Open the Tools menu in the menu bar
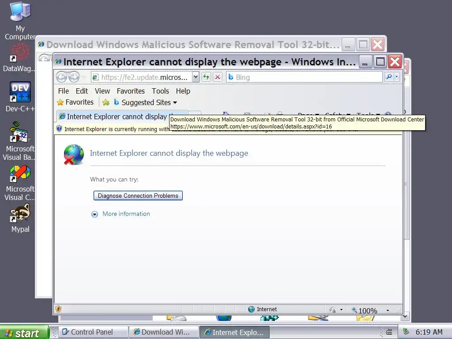452x339 pixels. coord(160,91)
